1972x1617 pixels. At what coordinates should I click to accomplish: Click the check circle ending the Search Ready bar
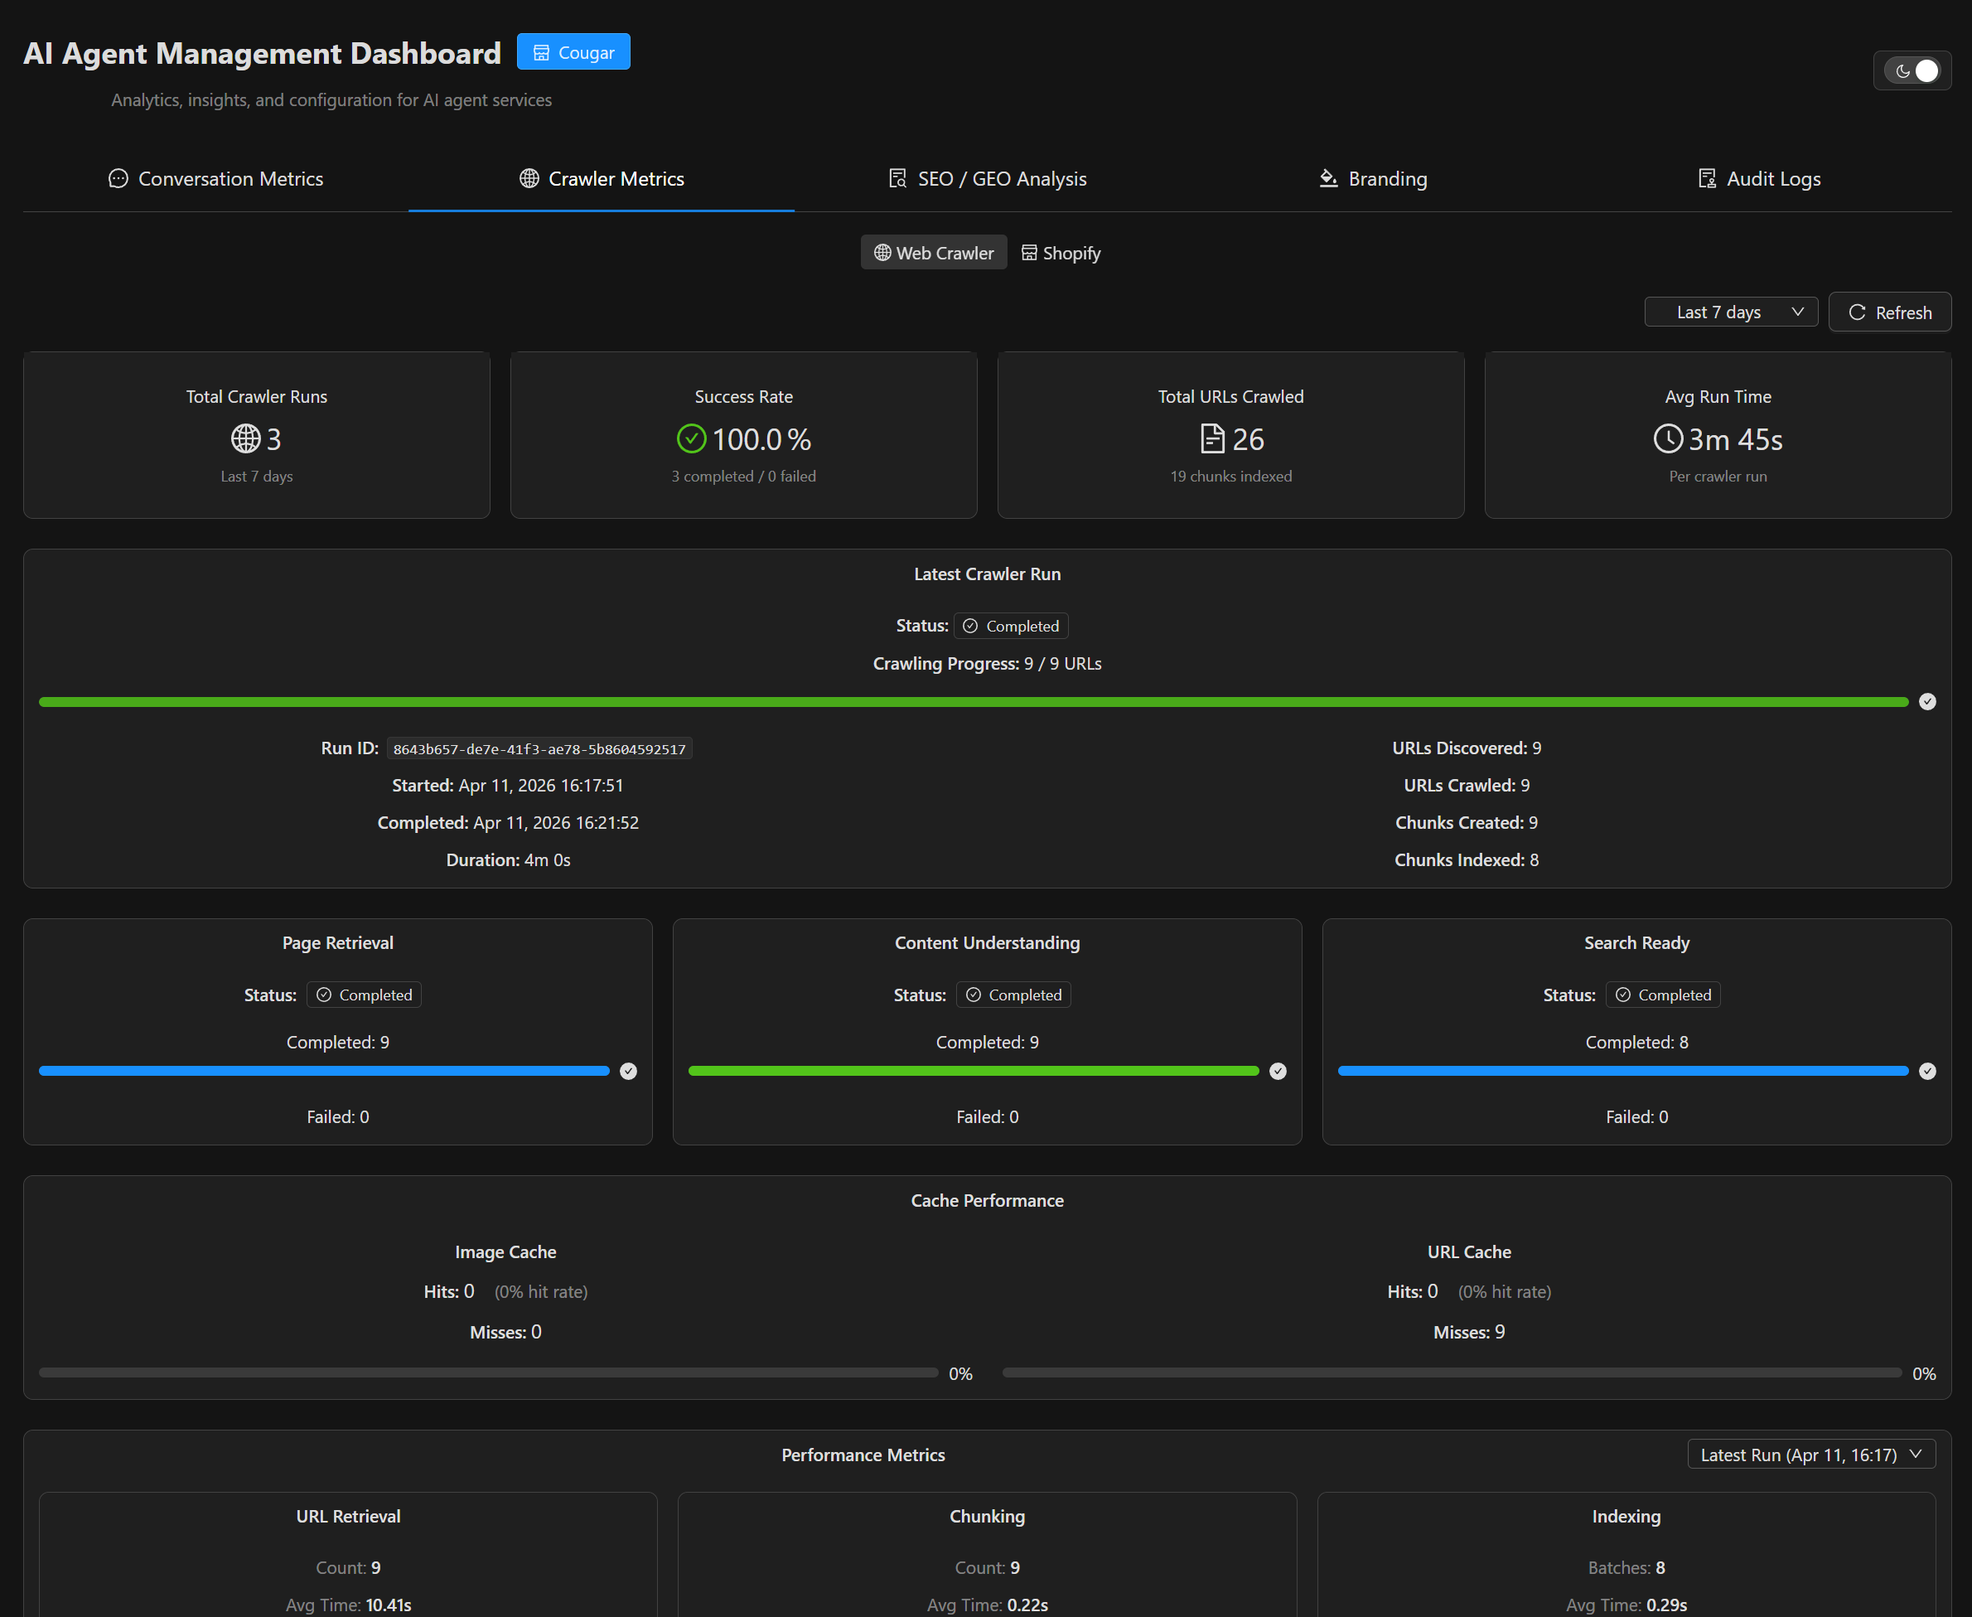(1927, 1071)
